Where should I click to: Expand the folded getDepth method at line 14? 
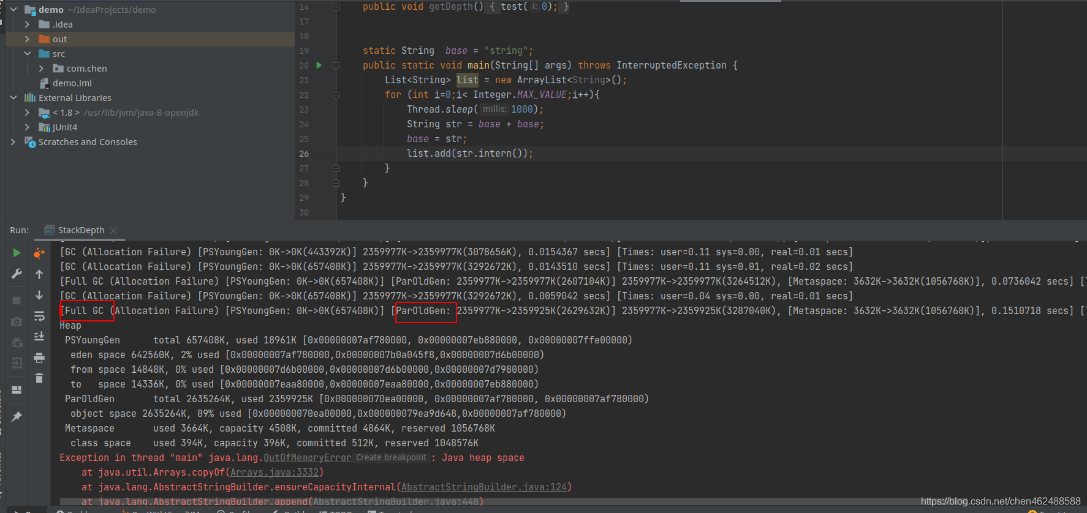[x=336, y=7]
